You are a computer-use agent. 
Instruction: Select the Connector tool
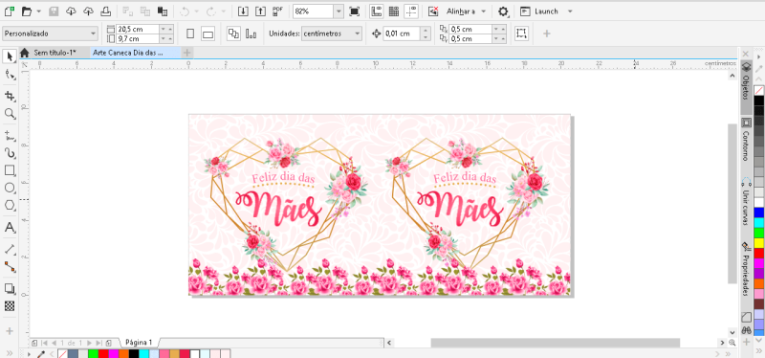(10, 268)
